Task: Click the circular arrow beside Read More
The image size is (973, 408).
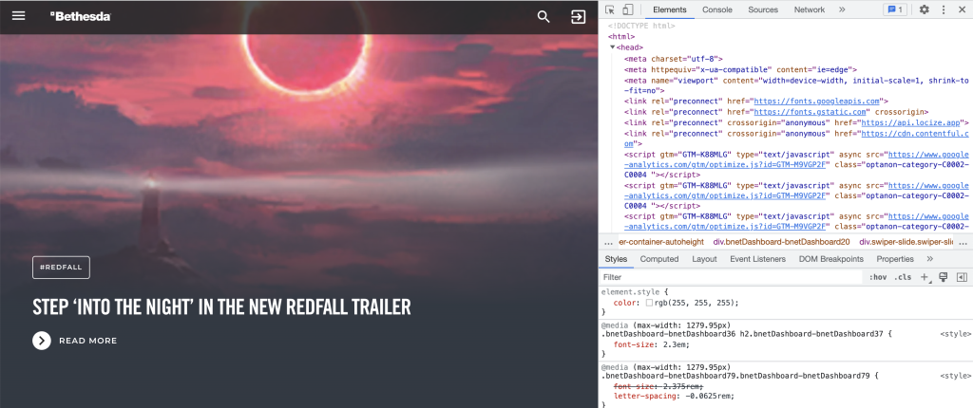Action: (x=42, y=341)
